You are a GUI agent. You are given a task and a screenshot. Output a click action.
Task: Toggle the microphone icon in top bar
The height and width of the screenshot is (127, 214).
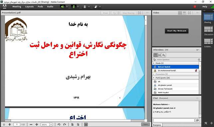[74, 7]
